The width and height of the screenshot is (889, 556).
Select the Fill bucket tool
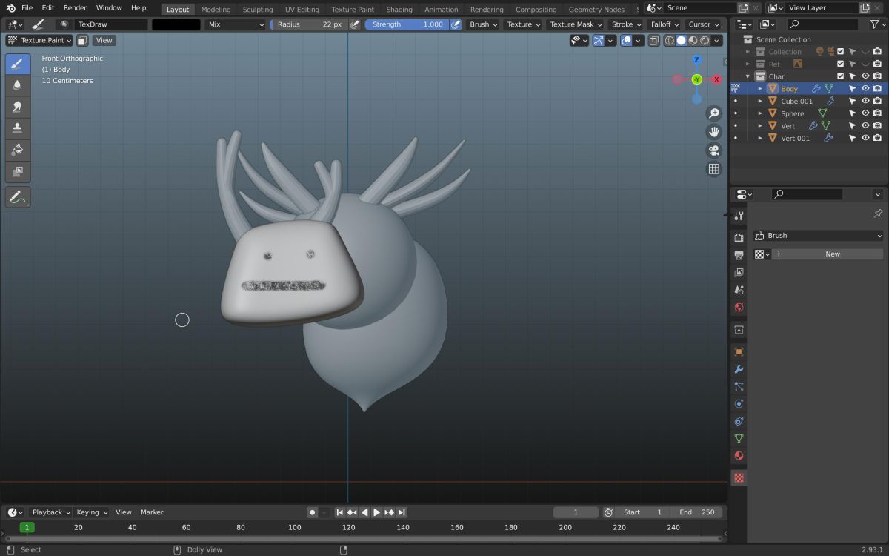[18, 150]
